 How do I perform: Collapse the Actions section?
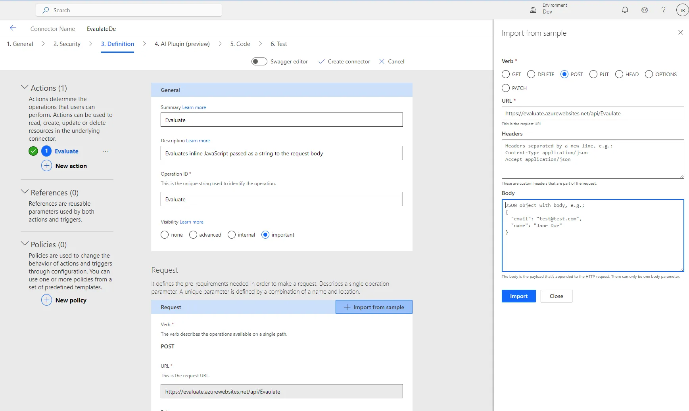25,87
